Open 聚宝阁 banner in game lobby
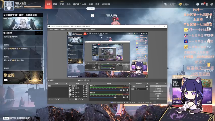The width and height of the screenshot is (215, 121). click(23, 77)
